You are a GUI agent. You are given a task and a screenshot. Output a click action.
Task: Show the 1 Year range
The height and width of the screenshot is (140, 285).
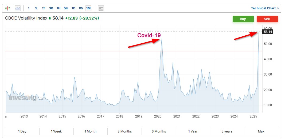(x=193, y=131)
